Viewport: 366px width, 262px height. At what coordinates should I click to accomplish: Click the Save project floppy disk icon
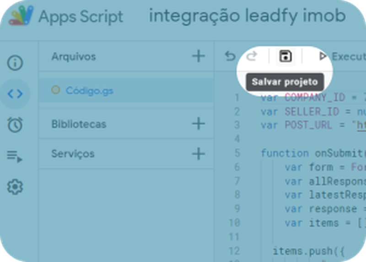[285, 56]
